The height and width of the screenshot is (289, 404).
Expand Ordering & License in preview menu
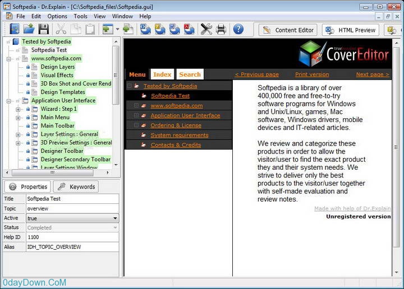(x=136, y=125)
